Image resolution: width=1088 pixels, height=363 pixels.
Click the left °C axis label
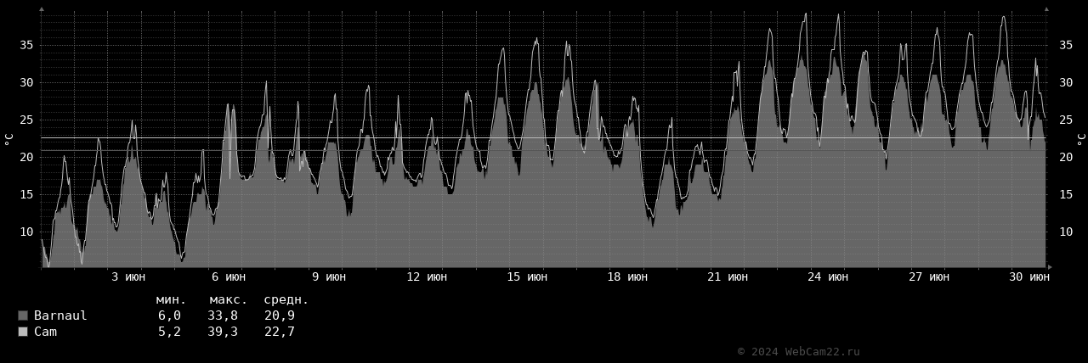tap(9, 138)
